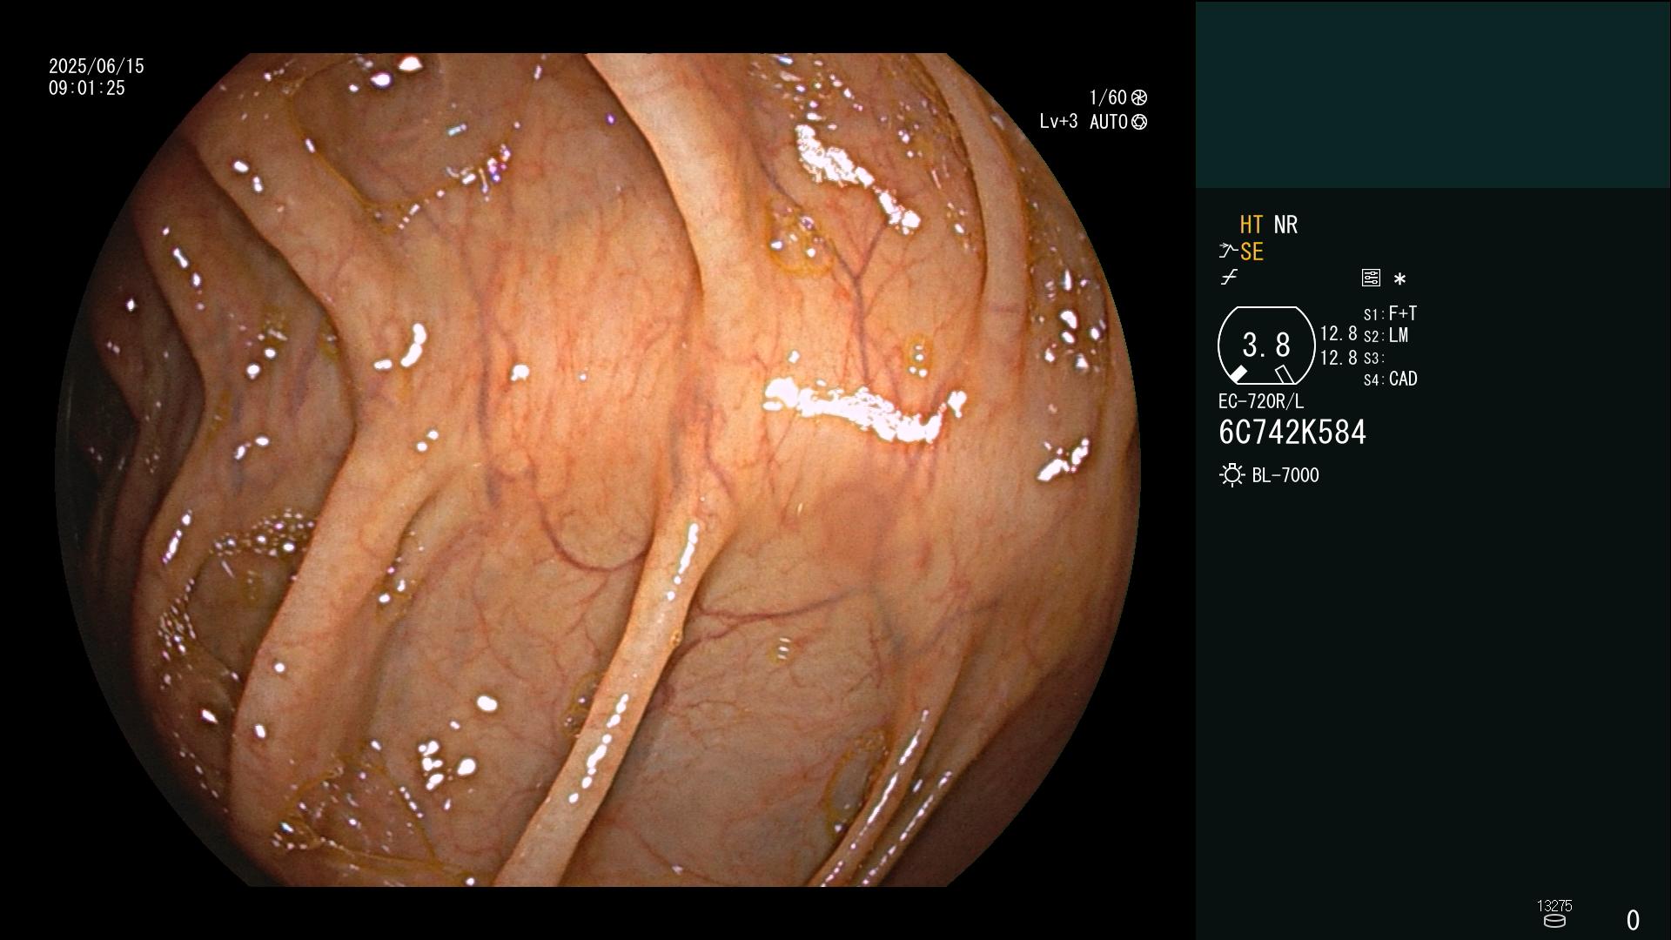The width and height of the screenshot is (1671, 940).
Task: Select the structure emphasis icon left of SE
Action: pyautogui.click(x=1228, y=252)
